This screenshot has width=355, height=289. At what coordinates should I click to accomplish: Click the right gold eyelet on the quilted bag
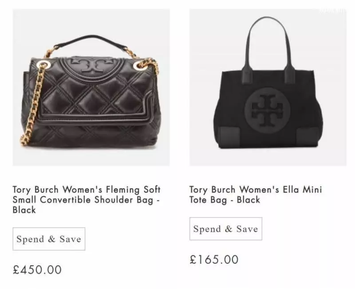pyautogui.click(x=138, y=65)
